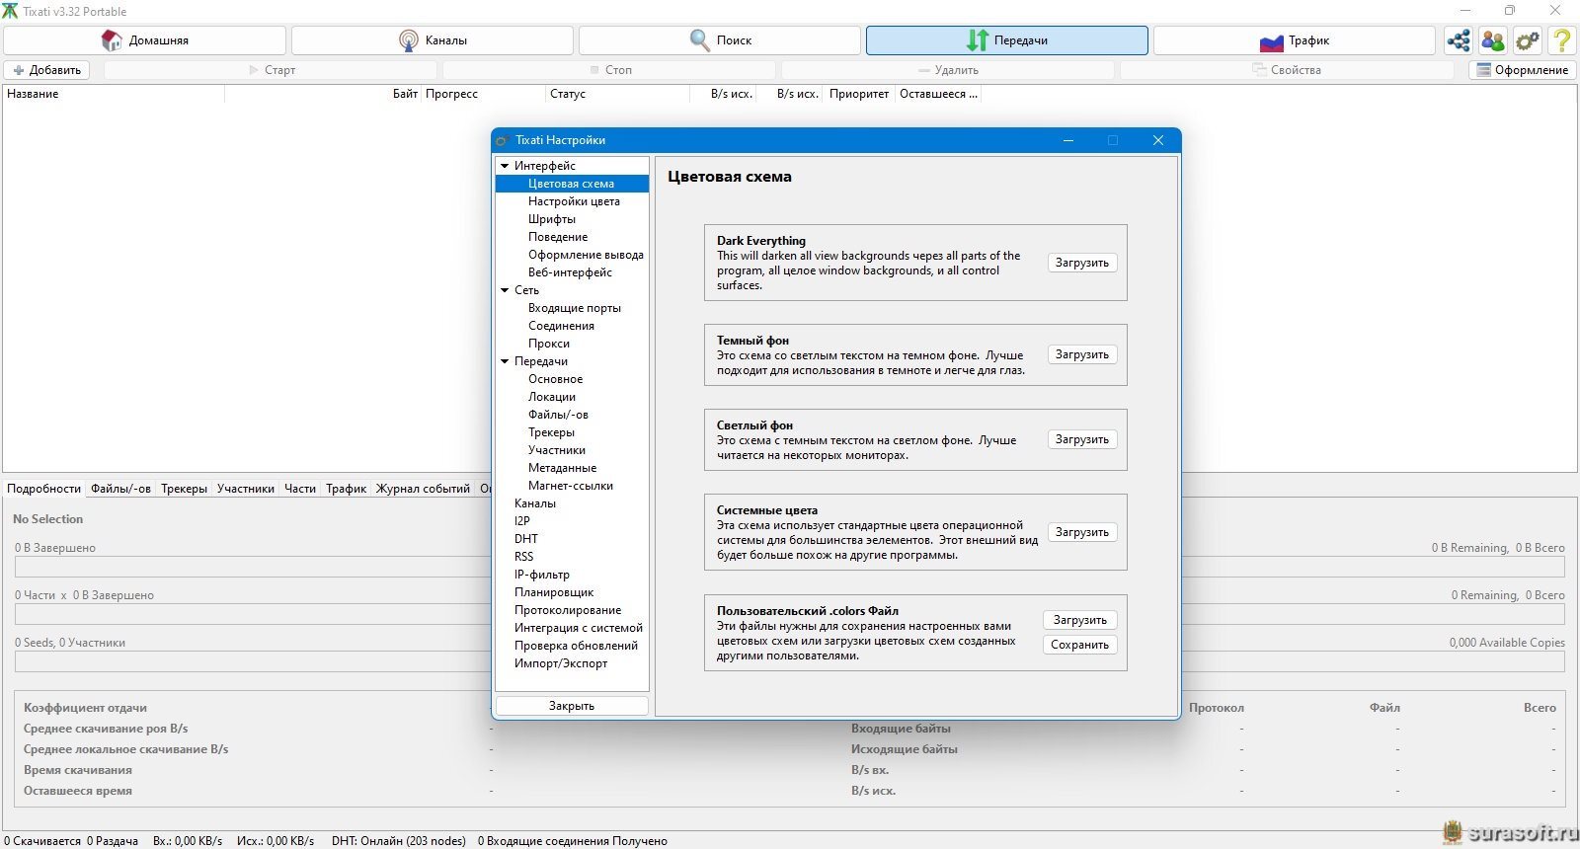The height and width of the screenshot is (849, 1580).
Task: Load the Светлый фон color scheme
Action: [x=1082, y=439]
